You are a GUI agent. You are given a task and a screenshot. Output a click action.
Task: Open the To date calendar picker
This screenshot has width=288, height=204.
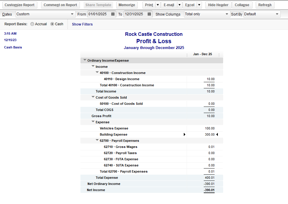pyautogui.click(x=149, y=14)
